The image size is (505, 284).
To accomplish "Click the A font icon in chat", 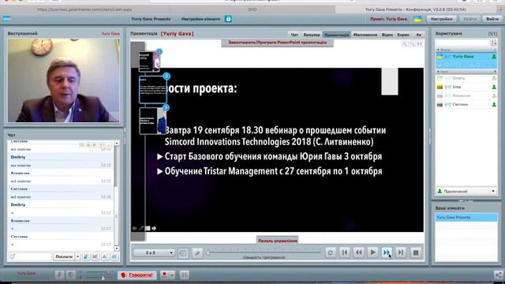I will (x=105, y=256).
